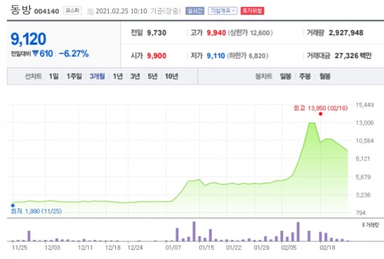
Task: Select the 5년 chart period
Action: 153,77
